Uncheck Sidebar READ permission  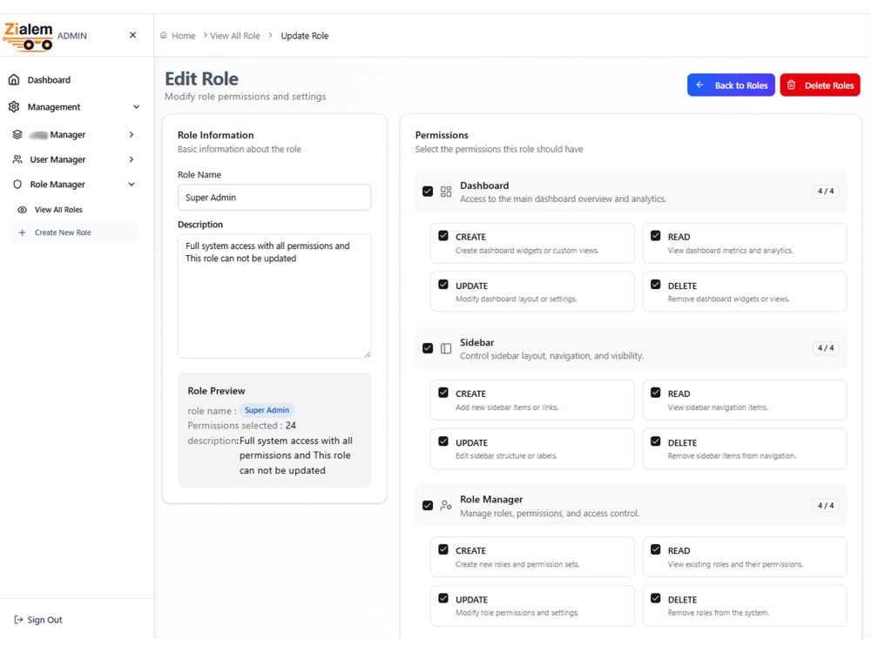tap(656, 393)
